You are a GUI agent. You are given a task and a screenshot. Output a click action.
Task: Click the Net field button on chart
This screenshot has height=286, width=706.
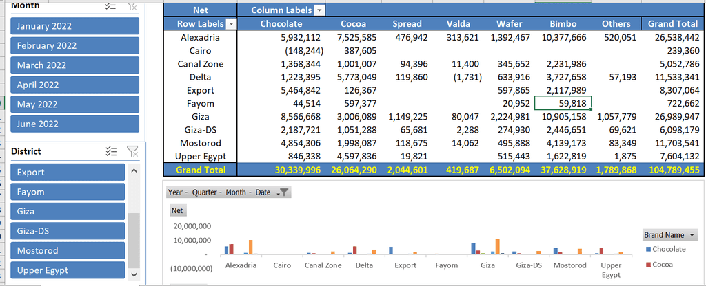coord(177,210)
